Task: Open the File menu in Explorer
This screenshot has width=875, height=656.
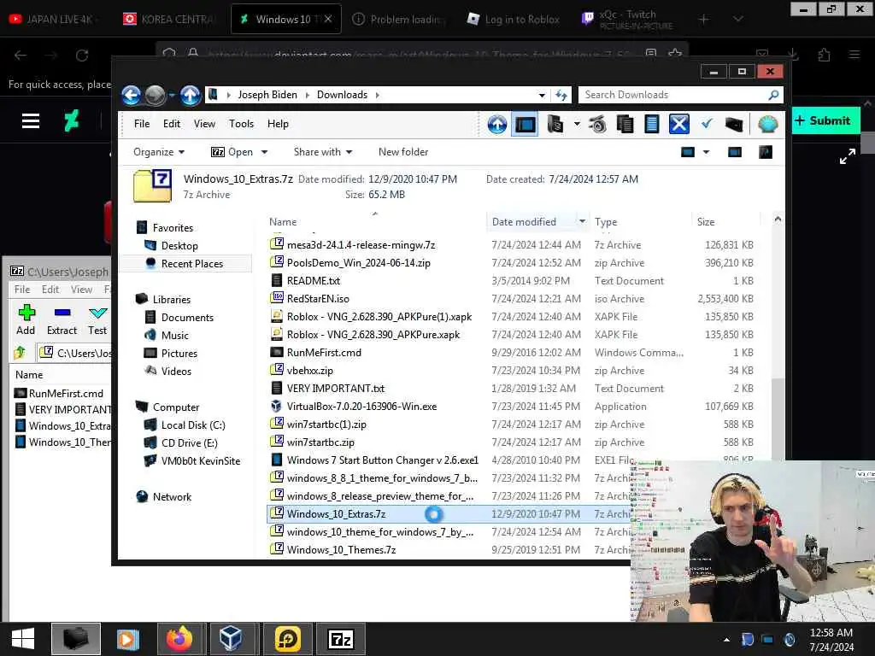Action: [x=142, y=124]
